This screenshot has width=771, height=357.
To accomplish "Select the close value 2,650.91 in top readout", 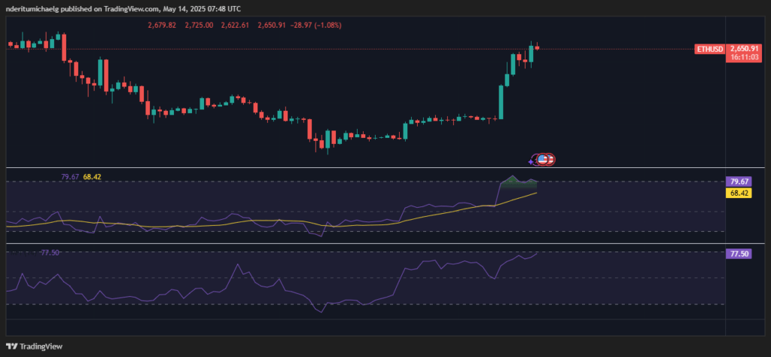I will coord(271,25).
